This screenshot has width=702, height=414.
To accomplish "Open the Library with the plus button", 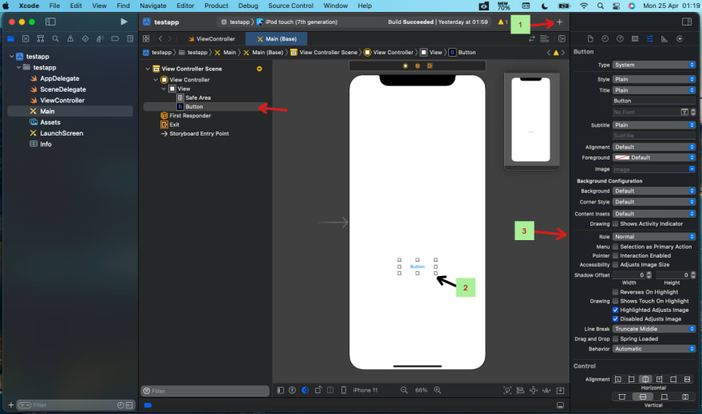I will (559, 22).
